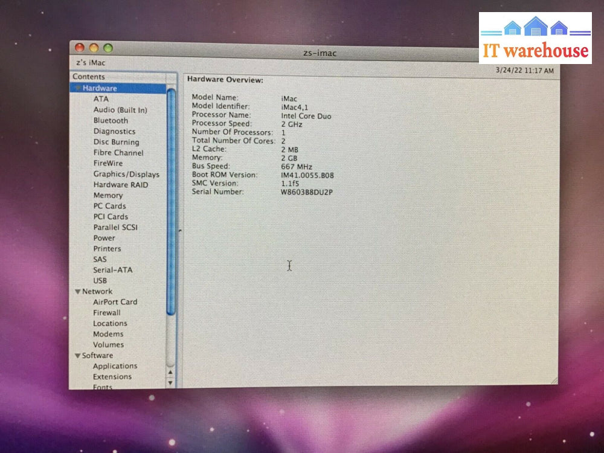Viewport: 604px width, 453px height.
Task: Click the green zoom window button
Action: click(108, 48)
